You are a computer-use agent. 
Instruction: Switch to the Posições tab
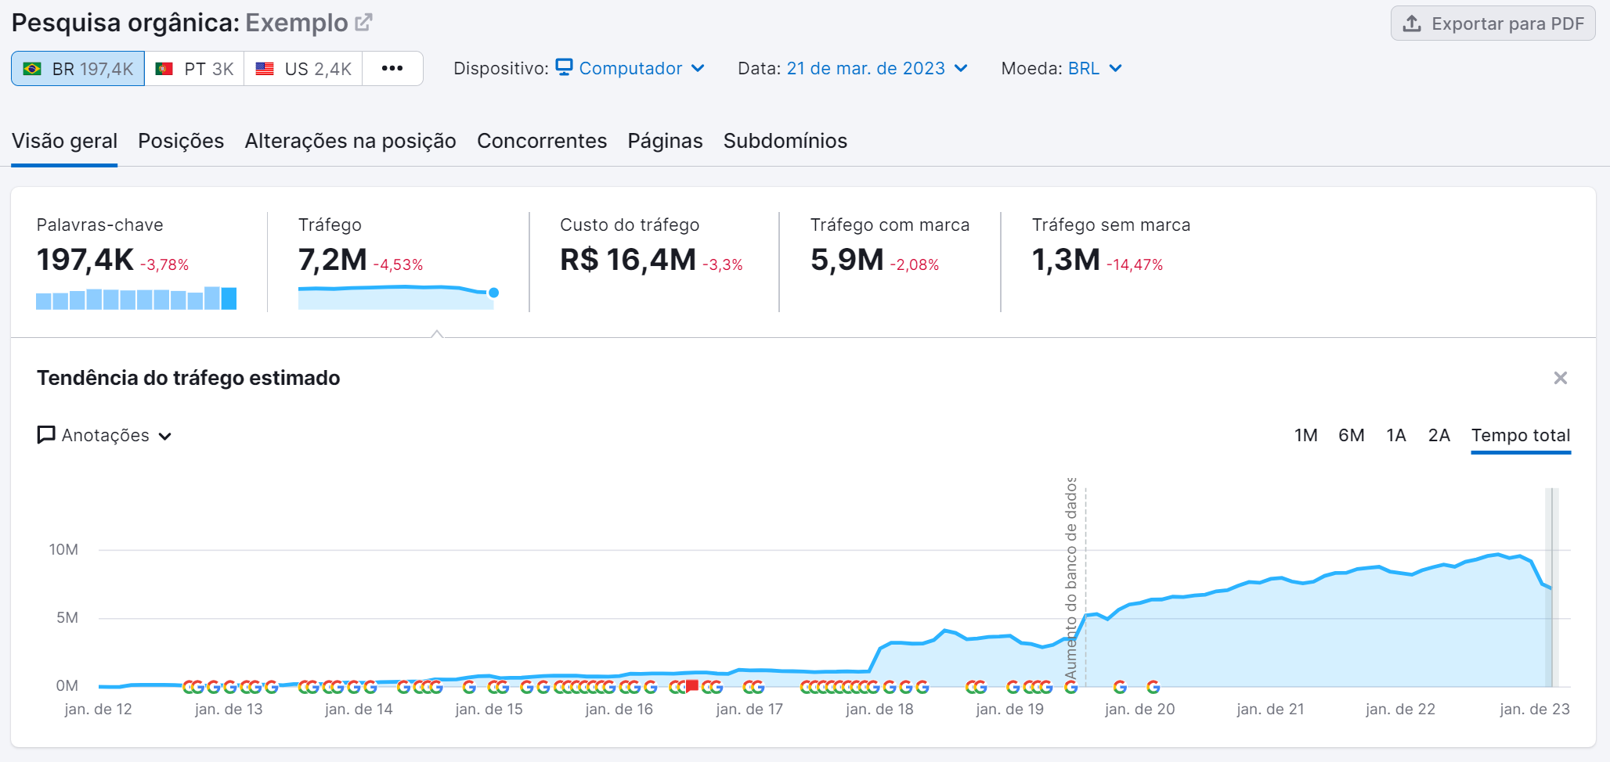pos(181,141)
